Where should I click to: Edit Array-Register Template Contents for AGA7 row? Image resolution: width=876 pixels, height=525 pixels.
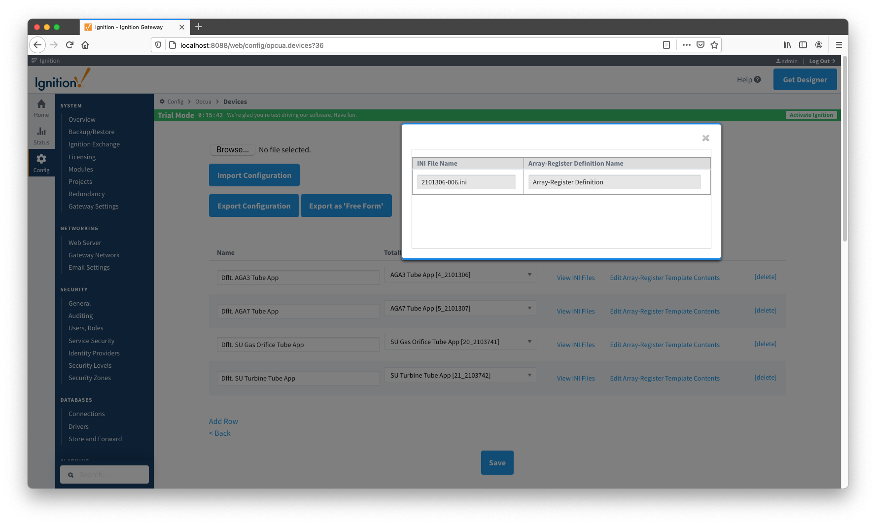665,311
